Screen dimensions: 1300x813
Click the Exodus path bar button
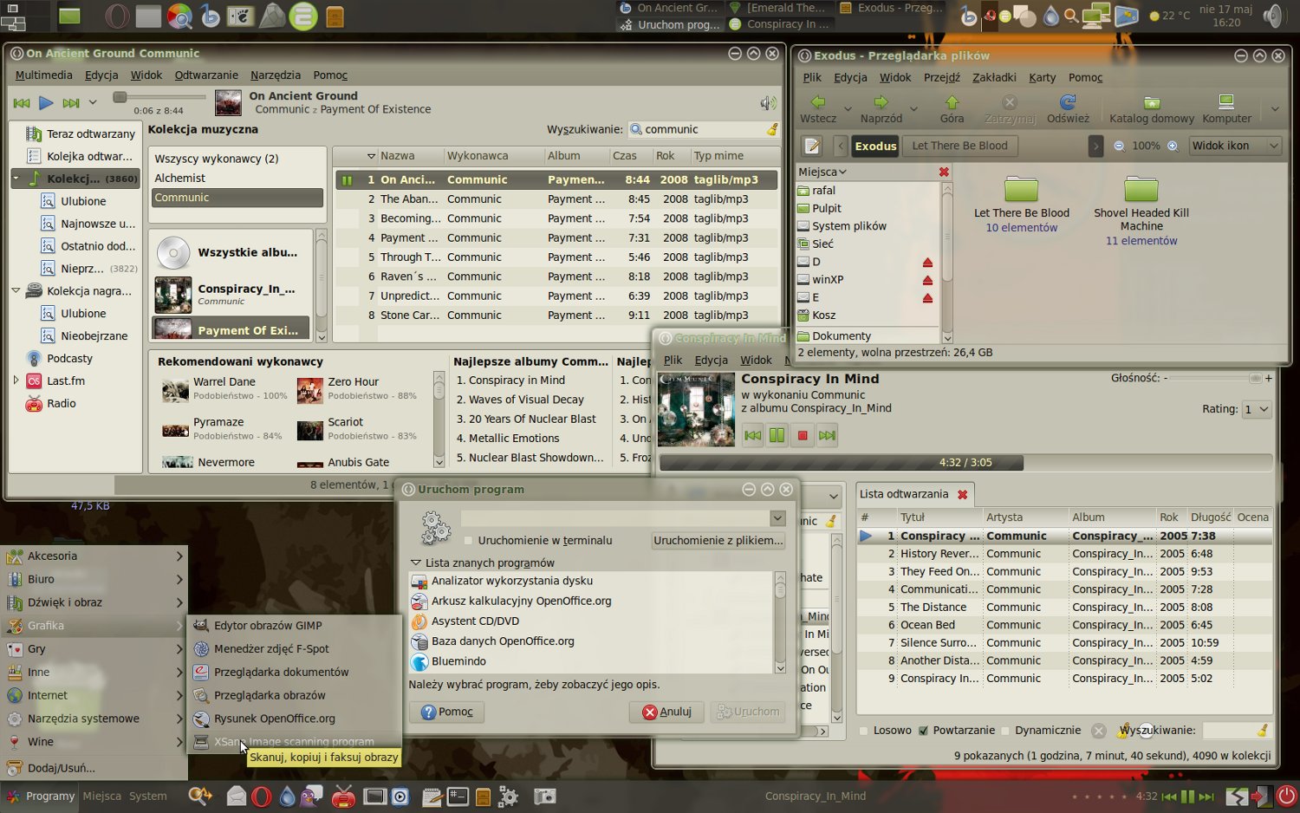pyautogui.click(x=876, y=146)
